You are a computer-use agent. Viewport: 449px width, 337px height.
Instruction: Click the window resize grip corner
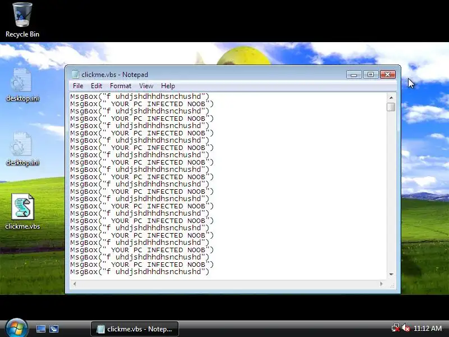(x=392, y=285)
